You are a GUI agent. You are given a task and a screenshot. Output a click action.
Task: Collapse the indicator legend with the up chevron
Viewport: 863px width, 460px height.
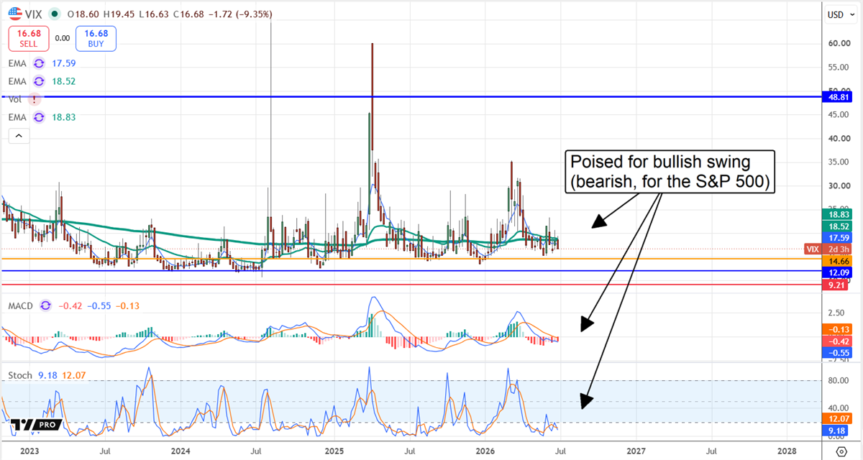tap(18, 135)
